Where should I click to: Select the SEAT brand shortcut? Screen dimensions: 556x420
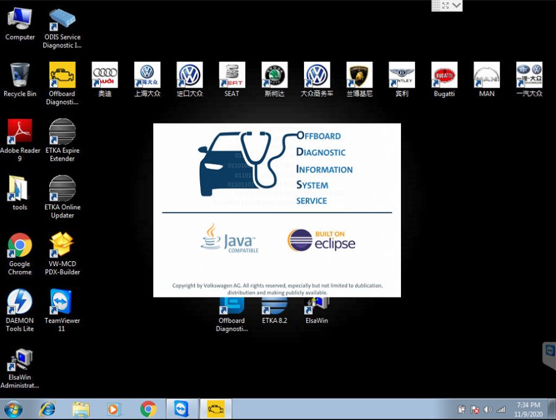tap(232, 75)
